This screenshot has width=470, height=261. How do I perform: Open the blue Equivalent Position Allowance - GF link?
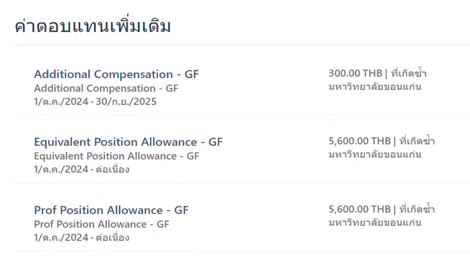point(128,142)
